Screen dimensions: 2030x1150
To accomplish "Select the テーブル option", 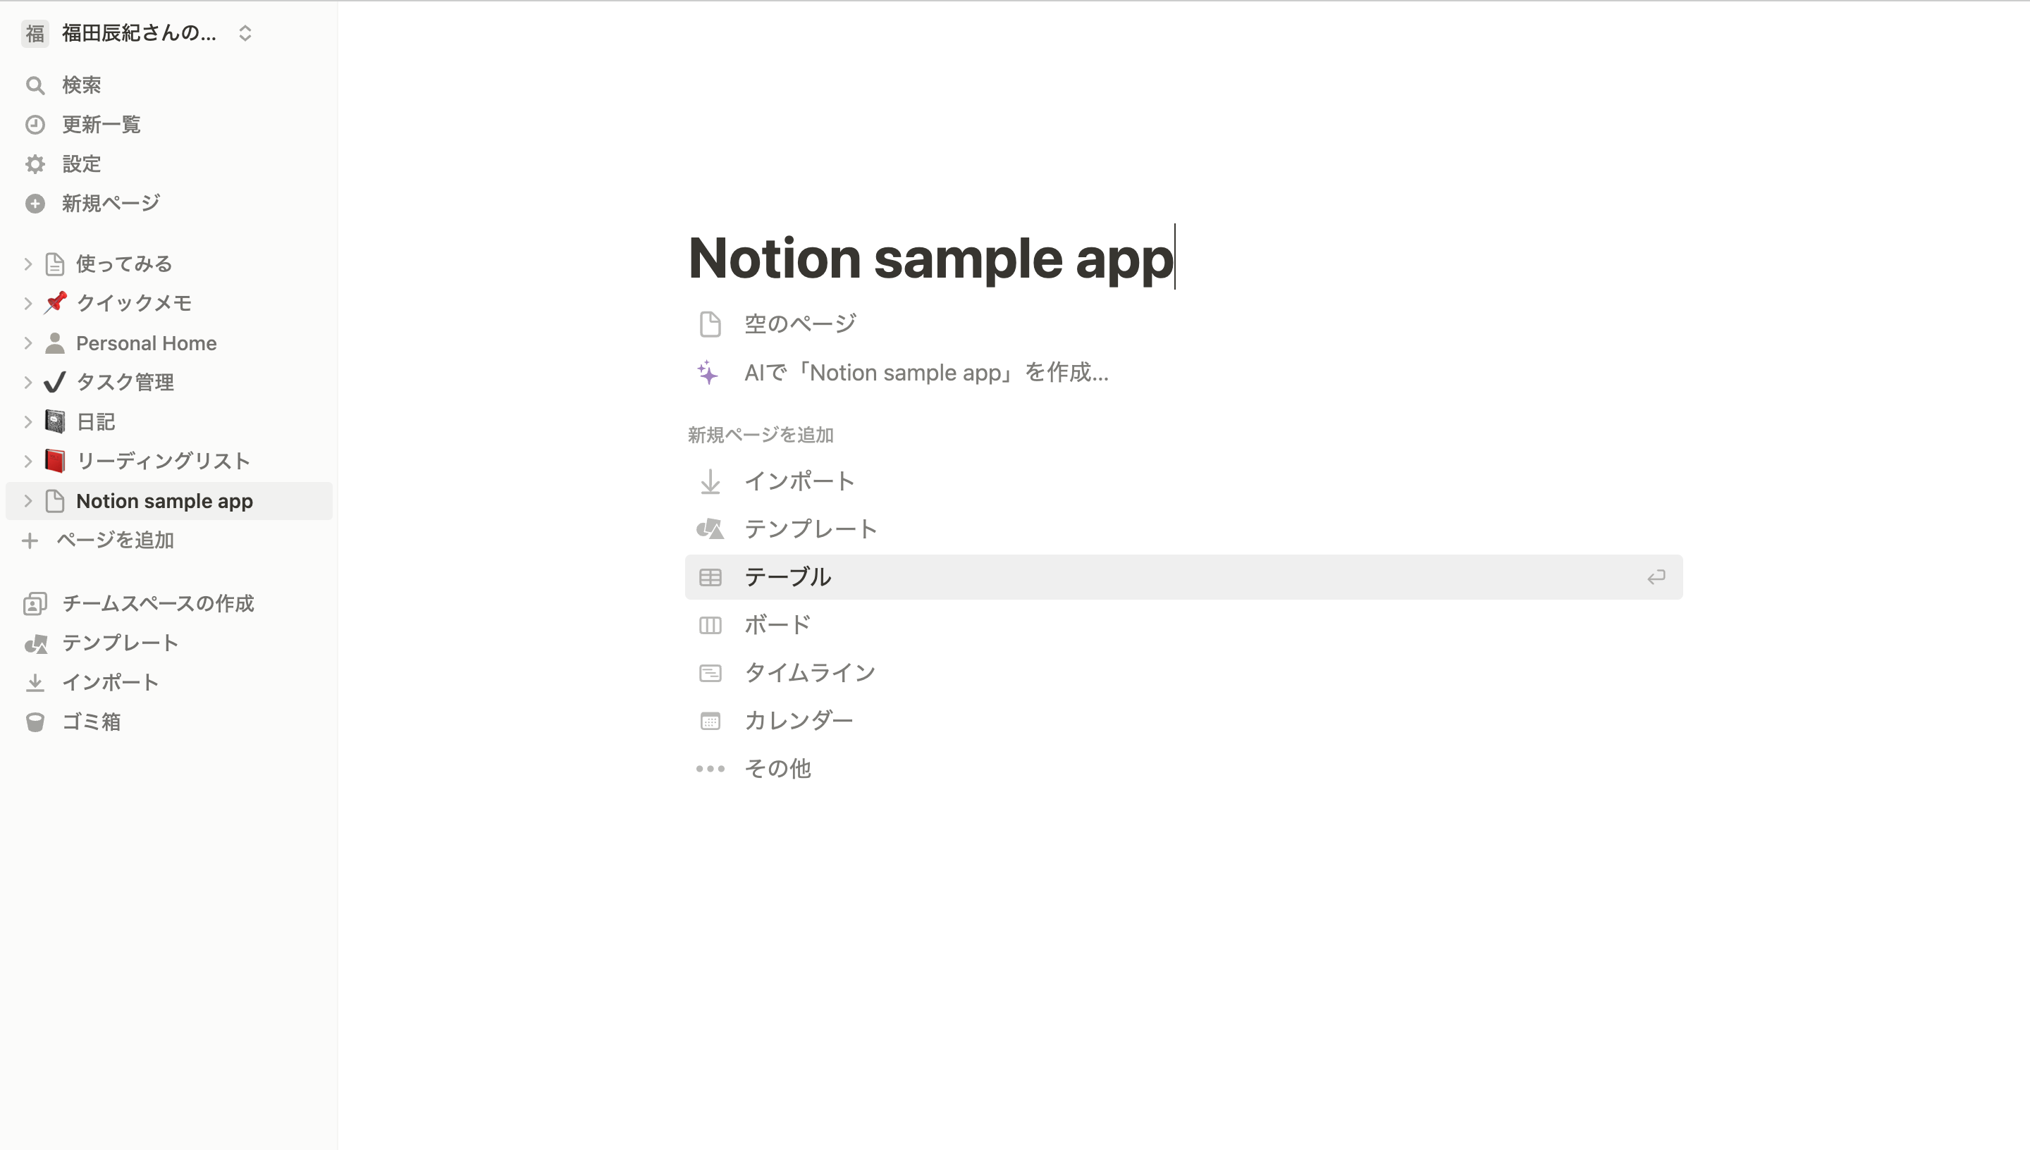I will click(787, 577).
